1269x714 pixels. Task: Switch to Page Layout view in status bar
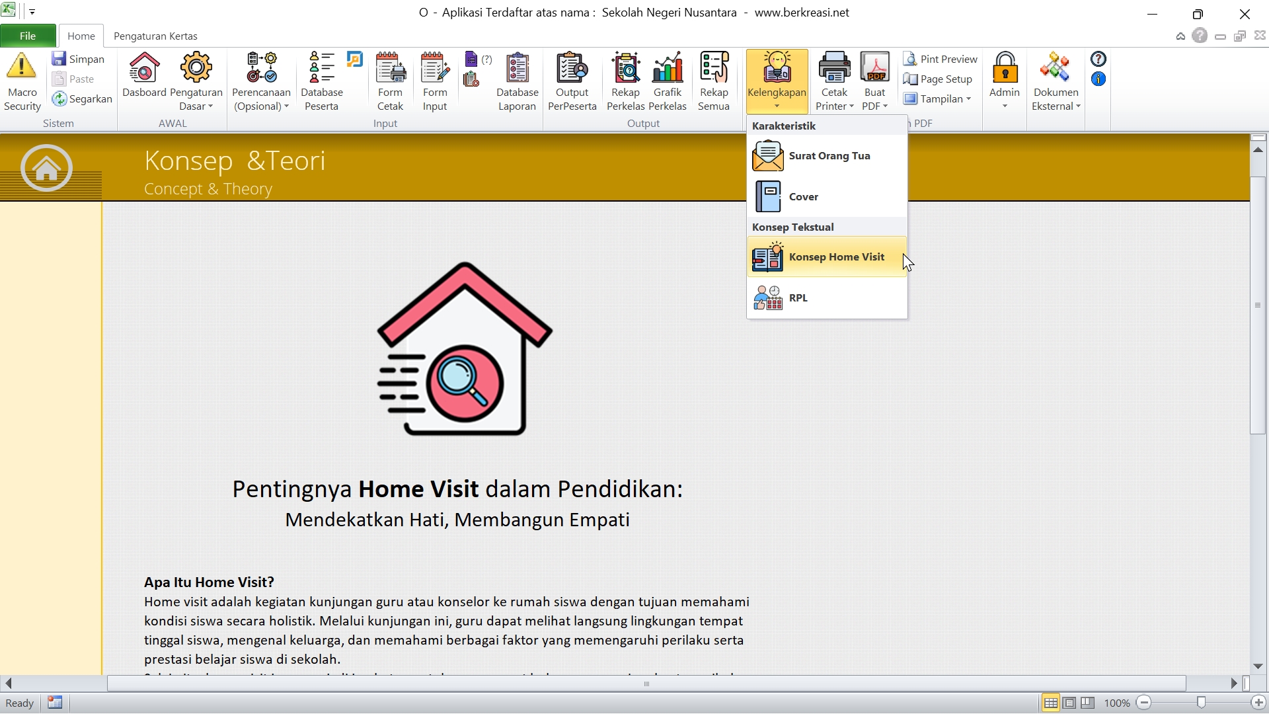[x=1069, y=703]
